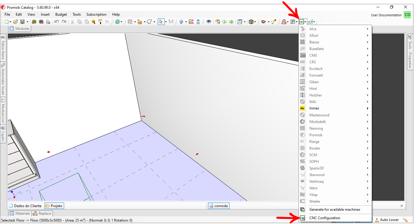Click the green car import icon
414x224 pixels.
pyautogui.click(x=34, y=22)
